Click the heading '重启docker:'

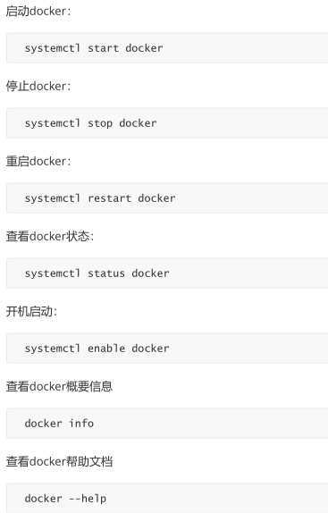(38, 161)
